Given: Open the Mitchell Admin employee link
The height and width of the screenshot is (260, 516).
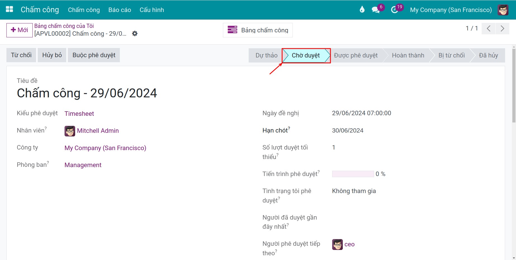Looking at the screenshot, I should pos(98,131).
